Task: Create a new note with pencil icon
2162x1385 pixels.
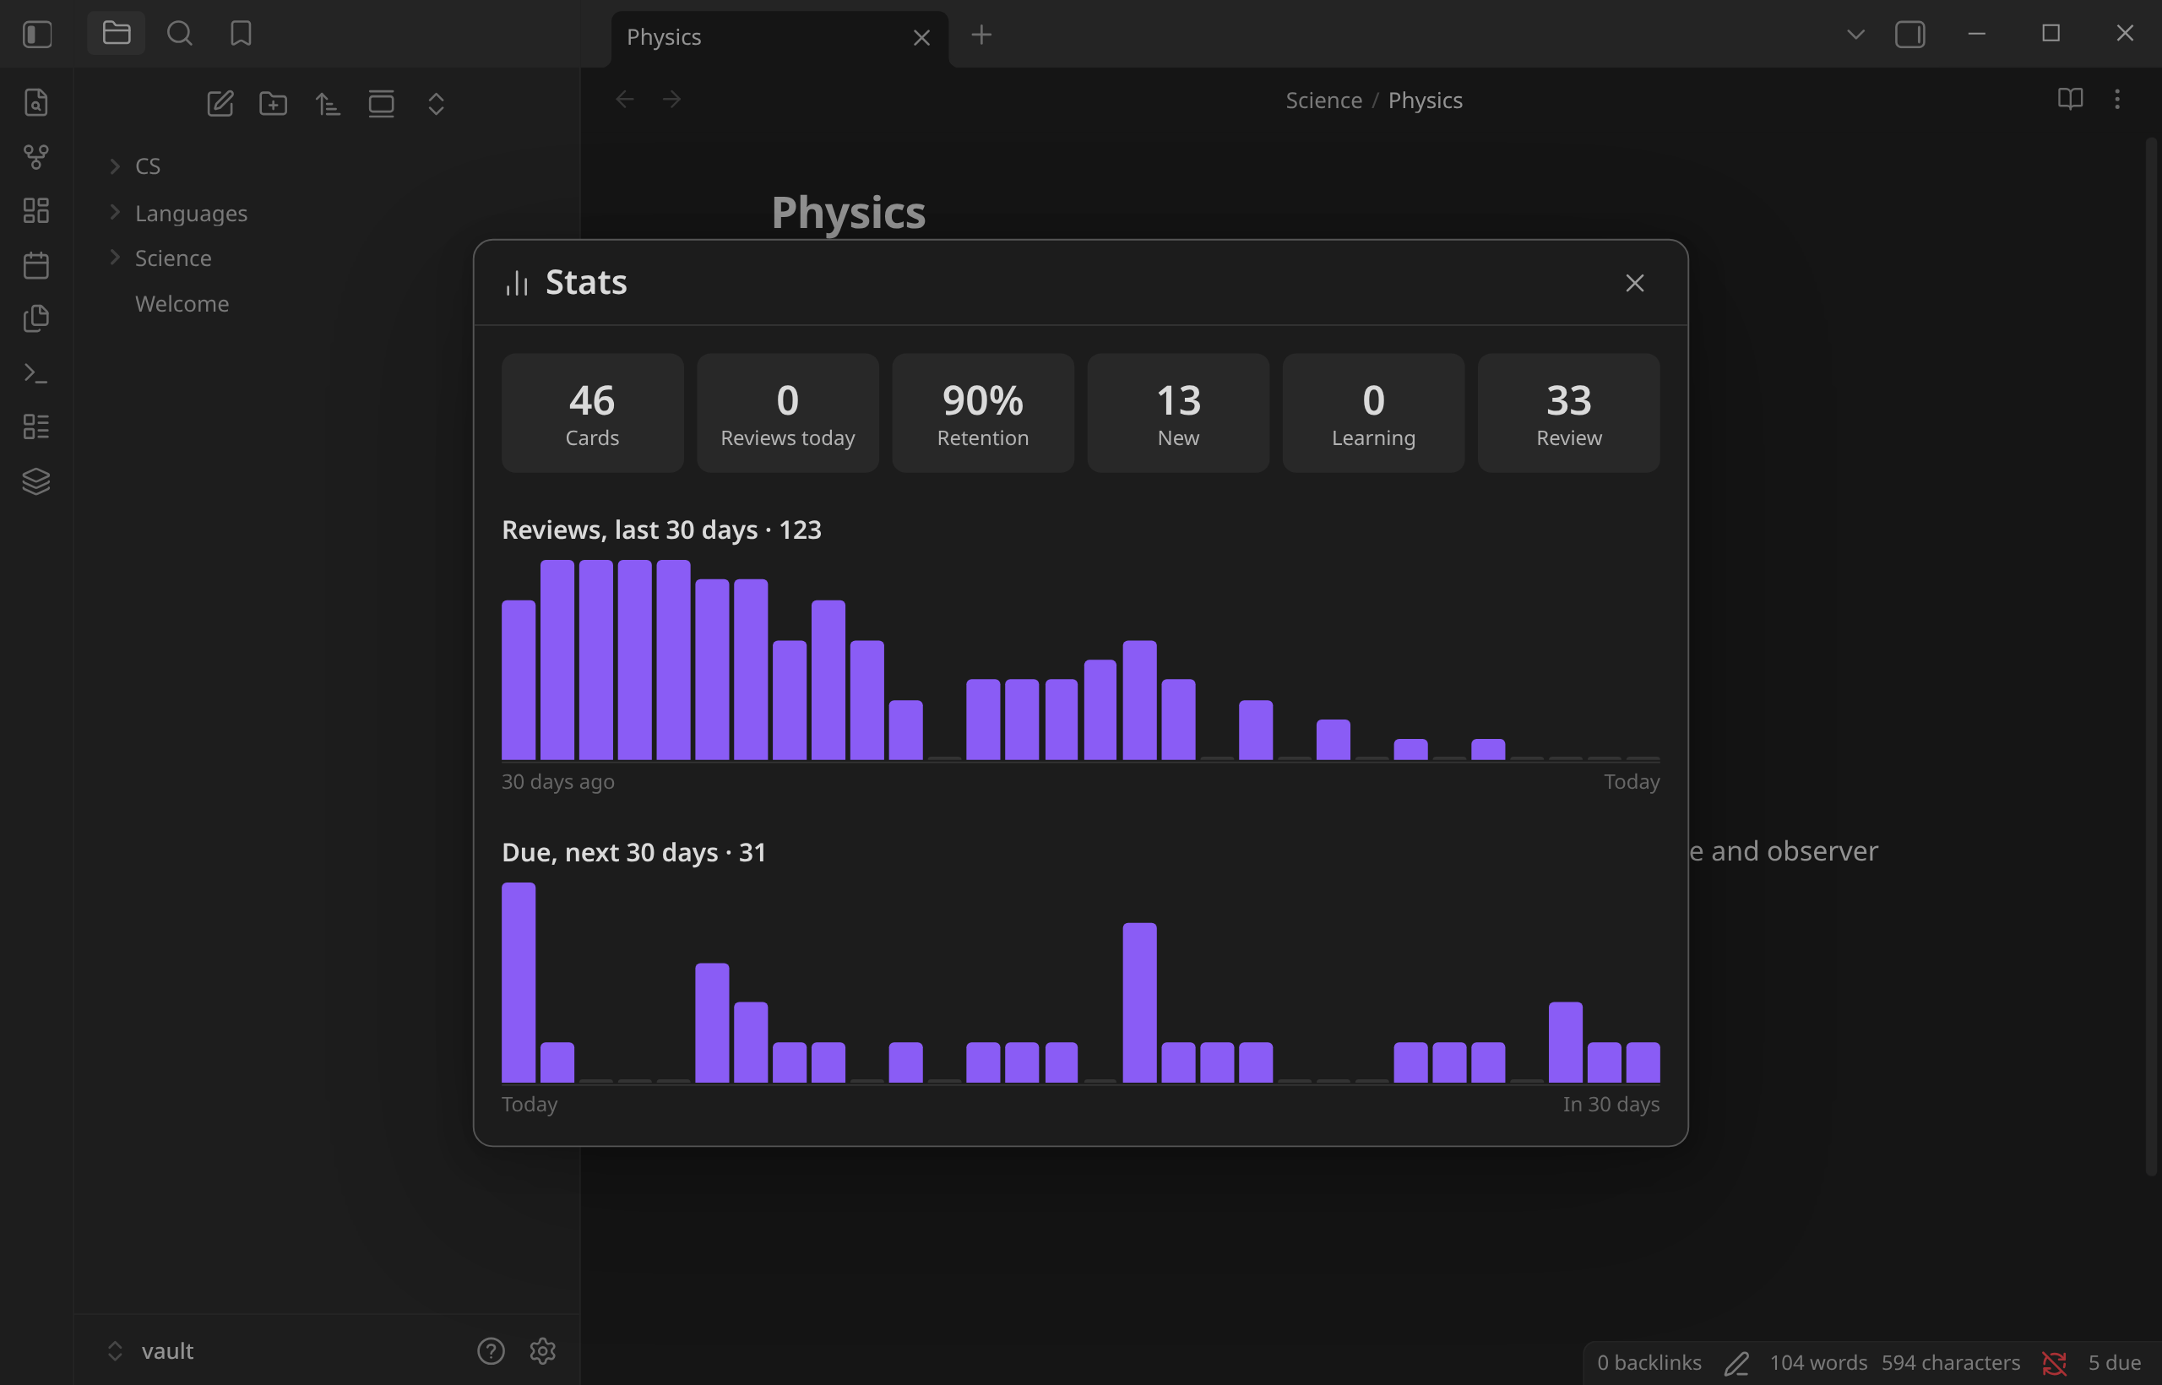Action: tap(220, 103)
